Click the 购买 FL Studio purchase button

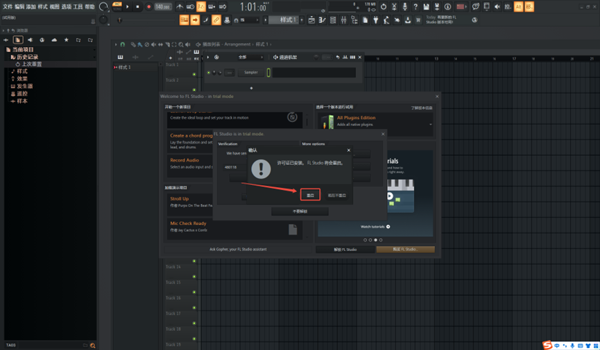(405, 250)
